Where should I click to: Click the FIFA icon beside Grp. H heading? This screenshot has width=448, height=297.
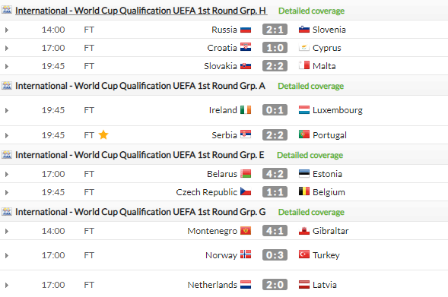coord(7,11)
